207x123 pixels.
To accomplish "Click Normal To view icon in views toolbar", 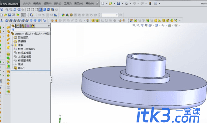I will pyautogui.click(x=2, y=20).
